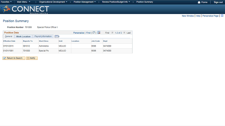Go to First row link

tap(107, 33)
